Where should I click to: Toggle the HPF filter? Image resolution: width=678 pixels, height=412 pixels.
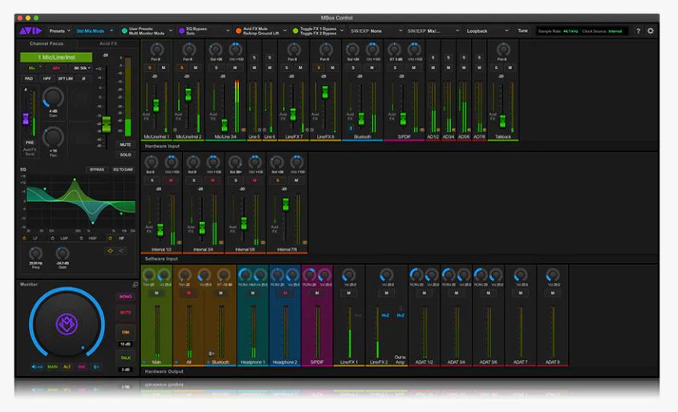pyautogui.click(x=47, y=79)
